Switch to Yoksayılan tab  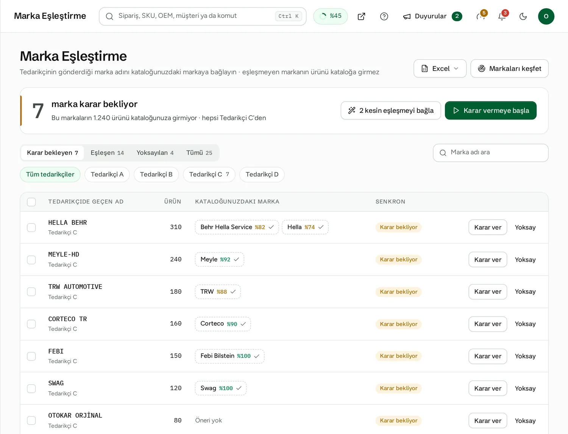(x=155, y=153)
